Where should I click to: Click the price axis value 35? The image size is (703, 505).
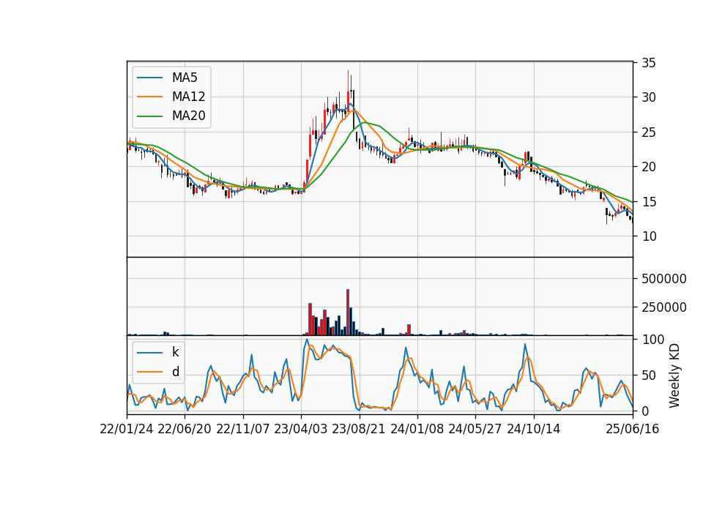(x=648, y=63)
